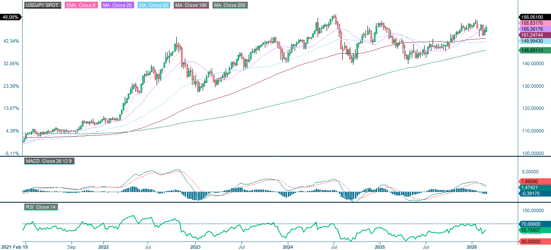Image resolution: width=551 pixels, height=250 pixels.
Task: Click the MA Close 200 indicator legend
Action: pos(229,6)
